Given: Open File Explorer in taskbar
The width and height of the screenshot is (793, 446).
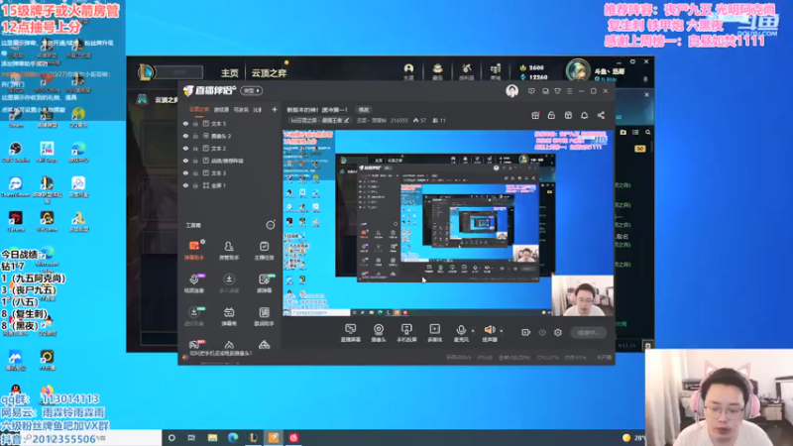Looking at the screenshot, I should (212, 437).
